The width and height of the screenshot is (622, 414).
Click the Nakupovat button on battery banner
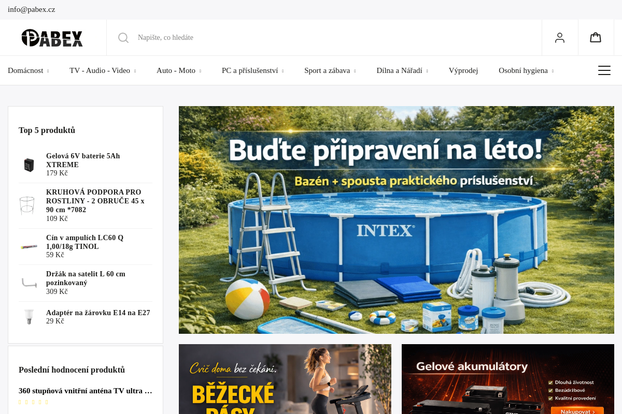[x=577, y=411]
